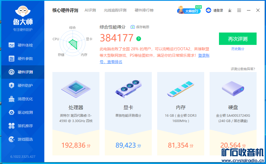Click the 登录账号，查看排名 link
This screenshot has width=266, height=164.
(154, 59)
